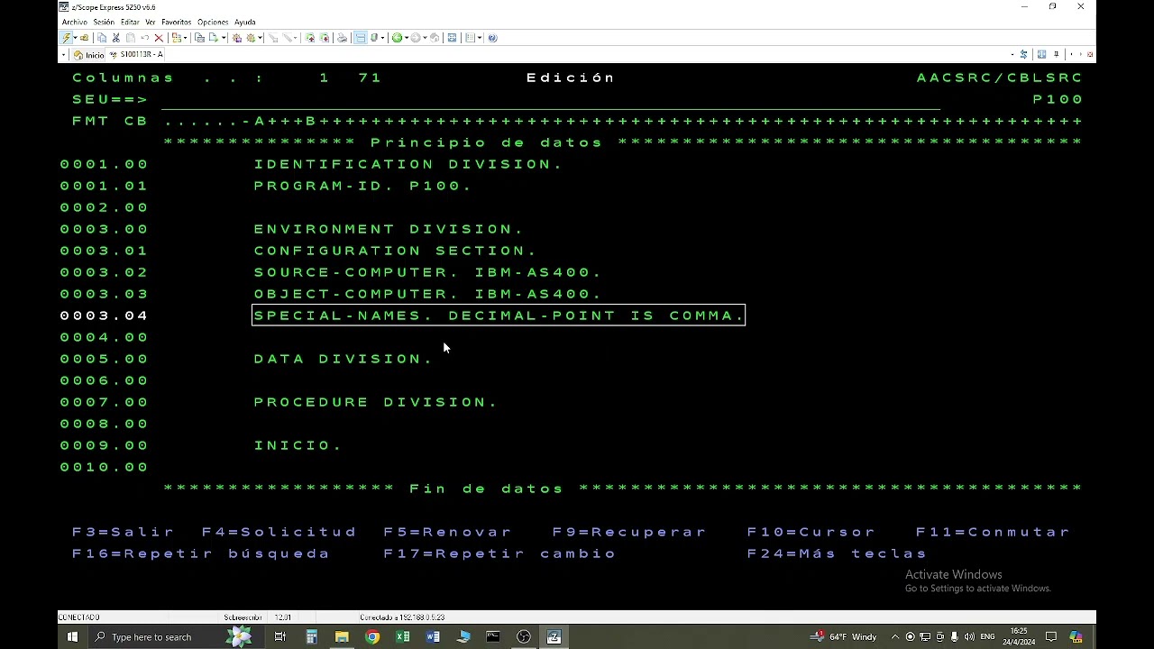Image resolution: width=1154 pixels, height=649 pixels.
Task: Click the lightning bolt connect icon
Action: point(67,38)
